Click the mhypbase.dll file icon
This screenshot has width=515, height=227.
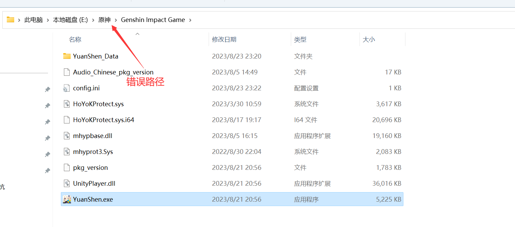[67, 136]
